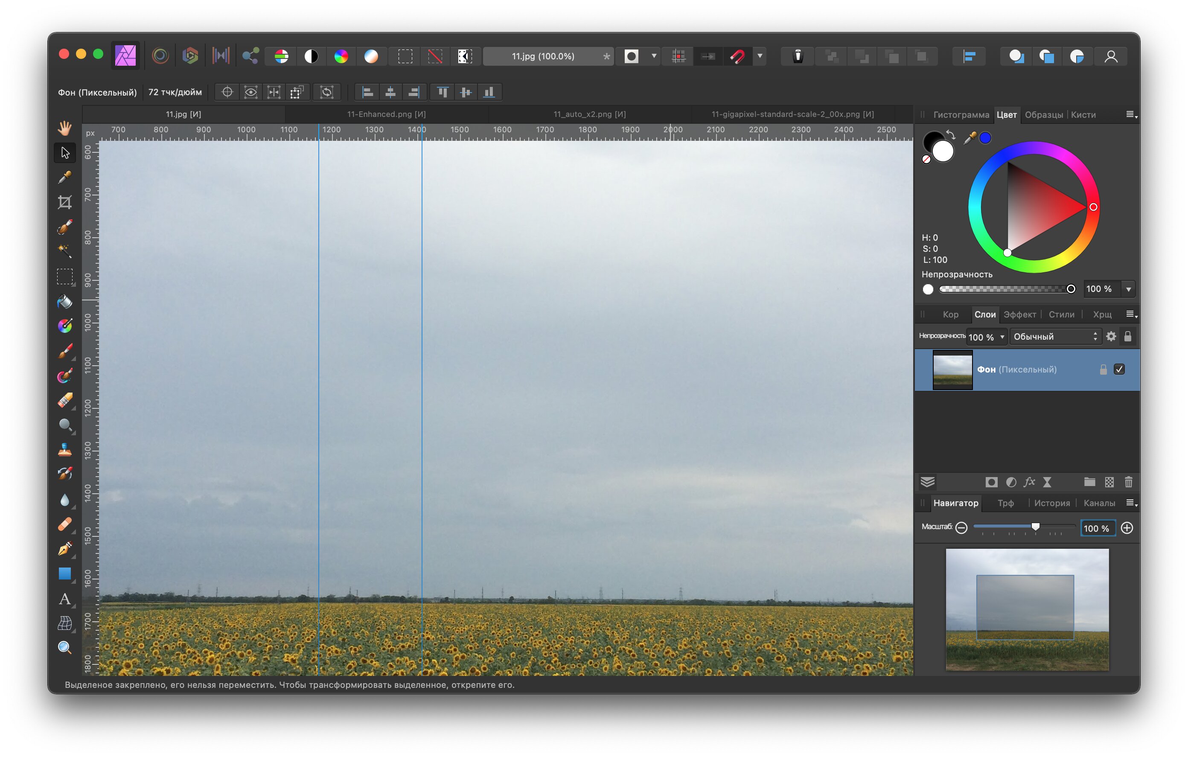Select the View (hand) tool

tap(64, 128)
